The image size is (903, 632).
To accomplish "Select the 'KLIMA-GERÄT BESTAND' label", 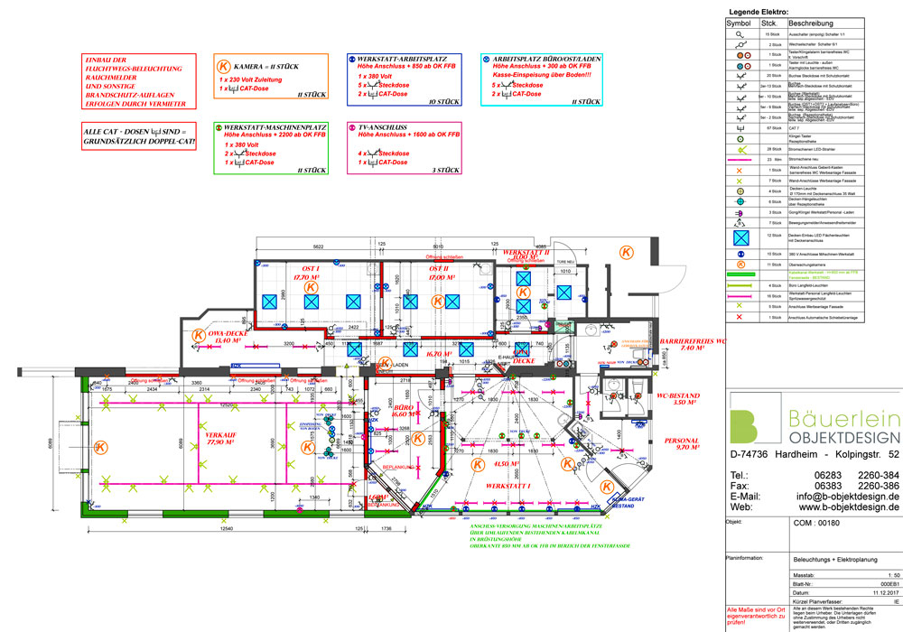I will [x=628, y=503].
